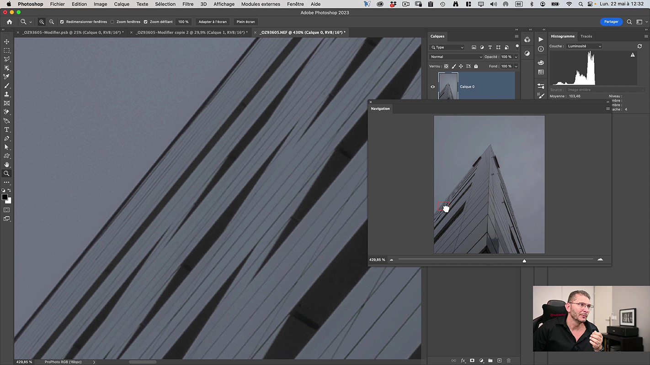Hide Calque 0 using eye icon

click(x=433, y=87)
